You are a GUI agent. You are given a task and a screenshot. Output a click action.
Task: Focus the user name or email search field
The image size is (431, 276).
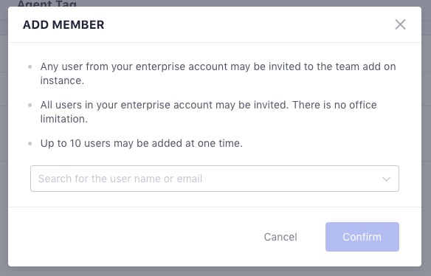pos(215,179)
